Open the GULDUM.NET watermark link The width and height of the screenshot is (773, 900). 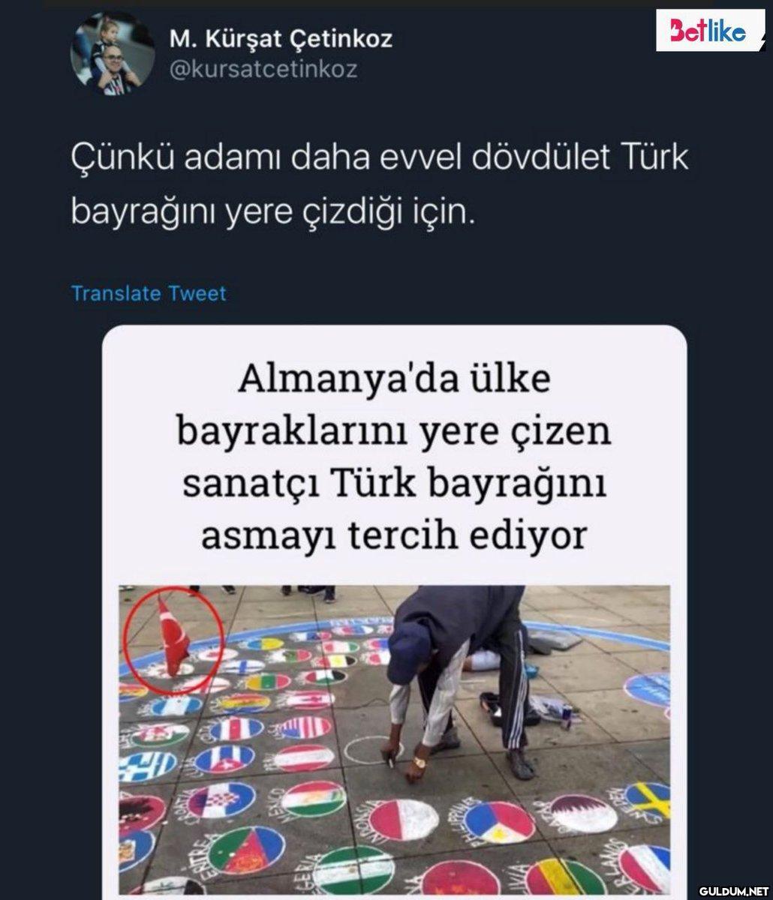click(x=732, y=891)
